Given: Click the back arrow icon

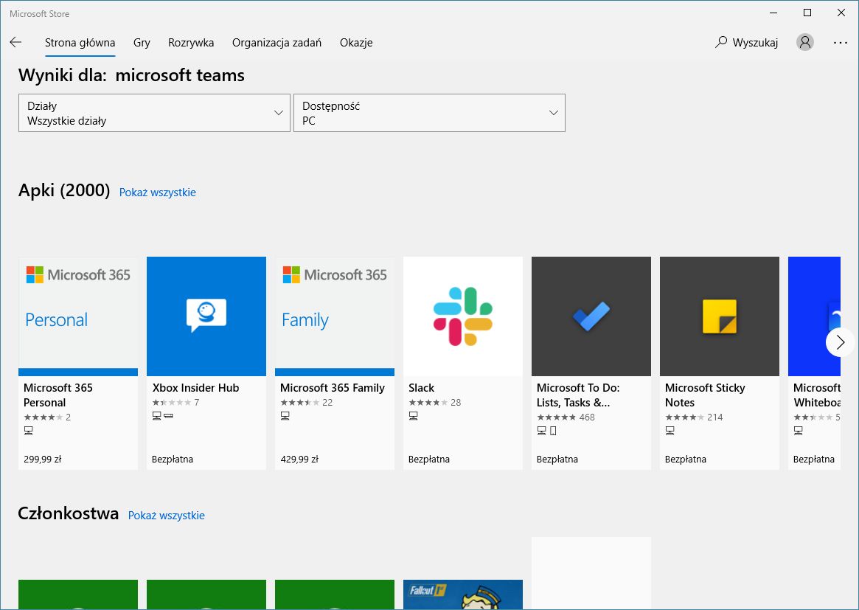Looking at the screenshot, I should [x=15, y=43].
